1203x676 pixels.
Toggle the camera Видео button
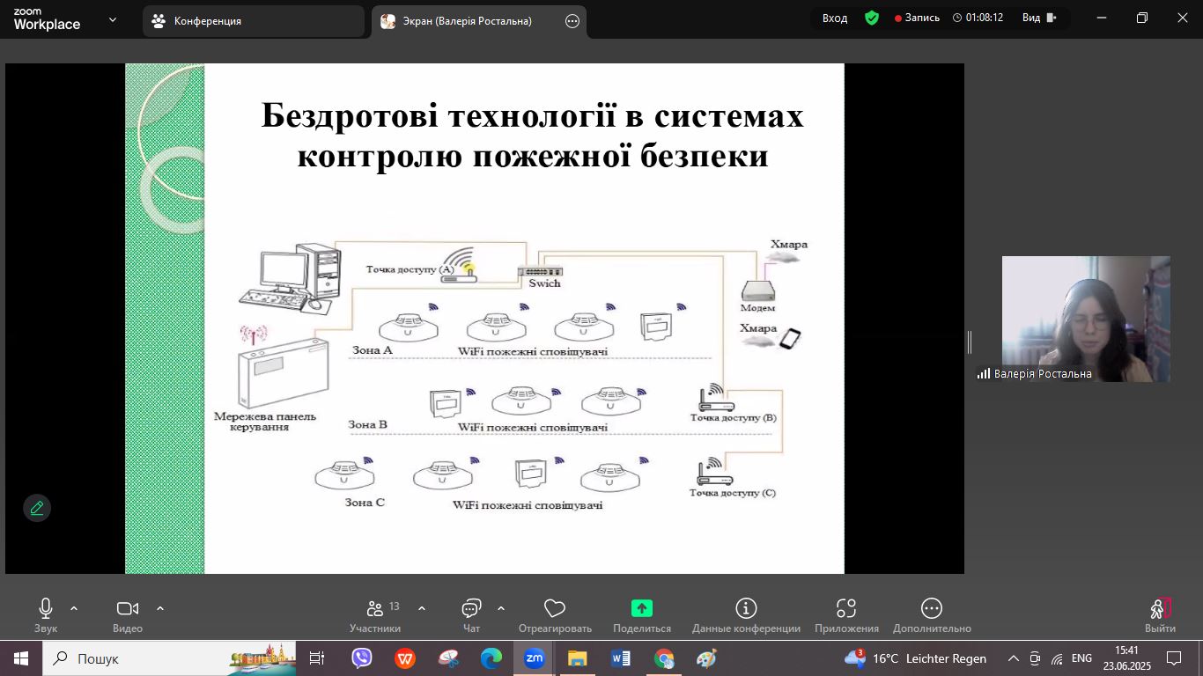pos(128,608)
